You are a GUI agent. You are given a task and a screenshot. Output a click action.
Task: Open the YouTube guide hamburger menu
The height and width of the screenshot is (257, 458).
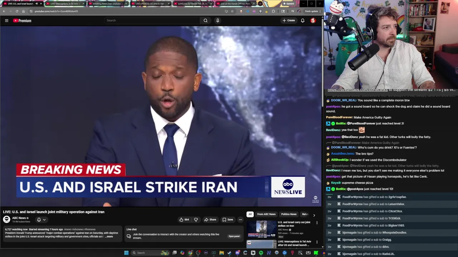[x=6, y=21]
